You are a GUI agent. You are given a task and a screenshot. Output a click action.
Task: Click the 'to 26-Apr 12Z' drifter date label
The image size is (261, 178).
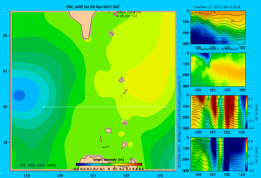[x=127, y=16]
